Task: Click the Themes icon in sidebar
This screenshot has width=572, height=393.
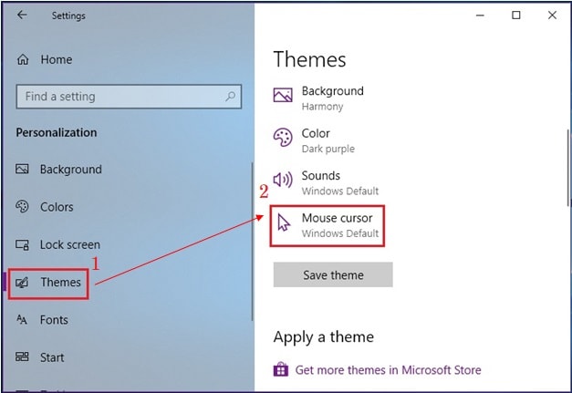Action: tap(22, 283)
